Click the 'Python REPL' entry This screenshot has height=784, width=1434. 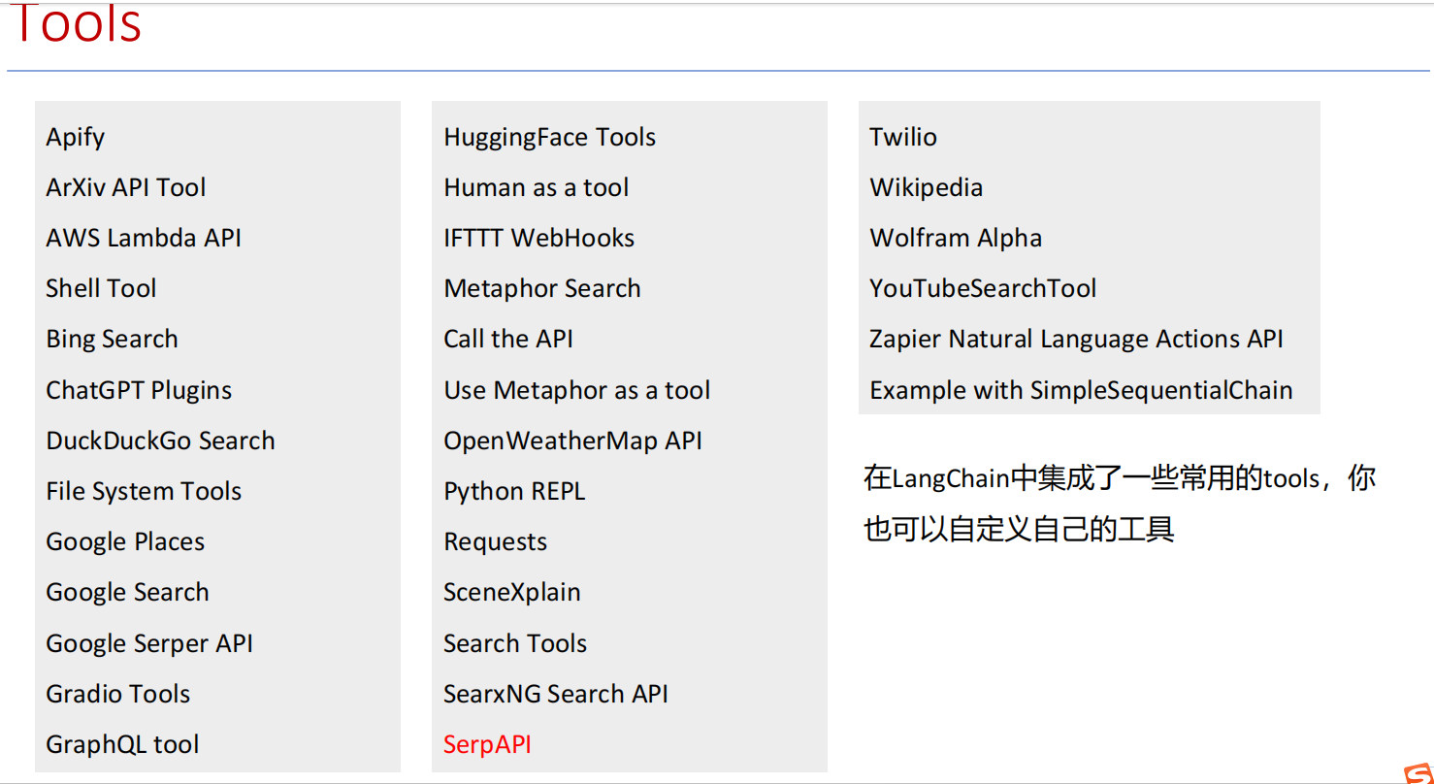tap(514, 492)
